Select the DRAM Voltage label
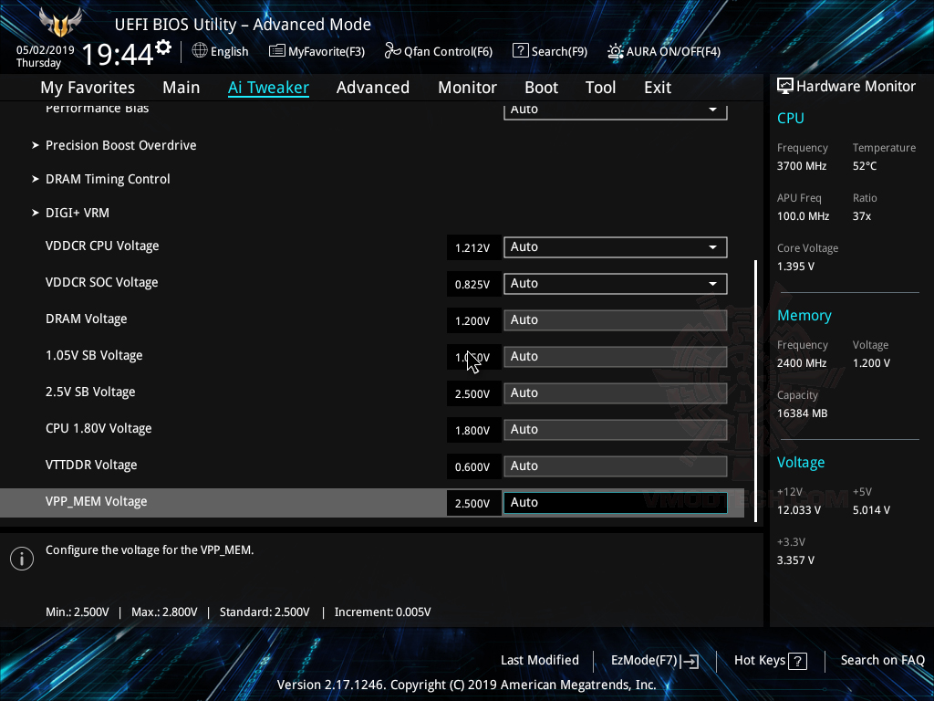This screenshot has height=701, width=934. 87,319
